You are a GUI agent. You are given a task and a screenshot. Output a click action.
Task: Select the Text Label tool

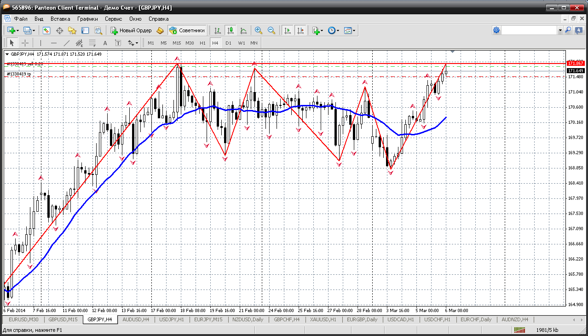coord(118,43)
